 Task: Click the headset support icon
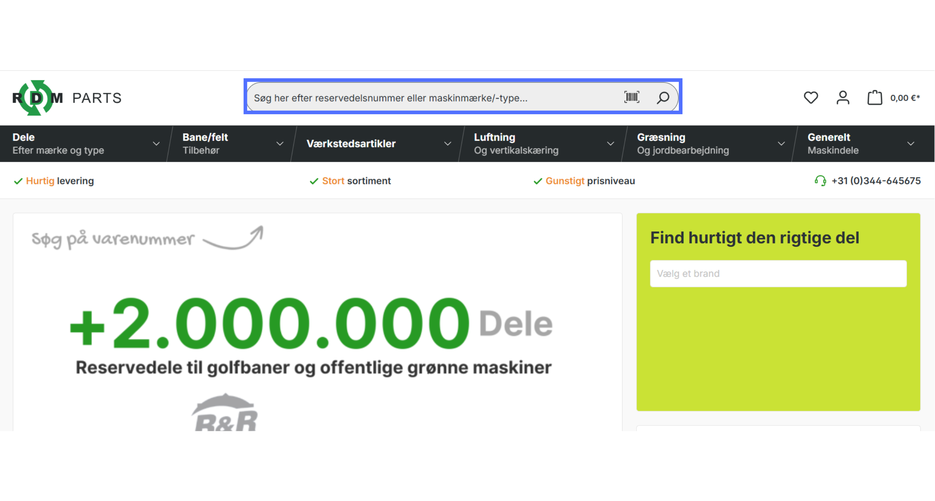(820, 181)
